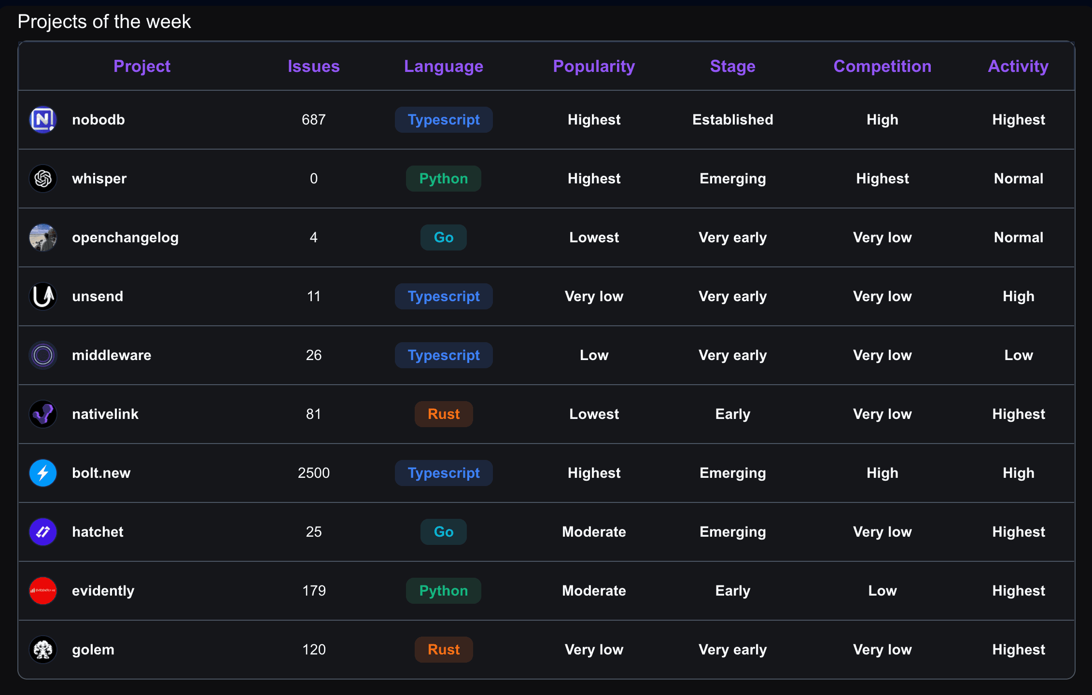
Task: Open the unsend project name
Action: (98, 296)
